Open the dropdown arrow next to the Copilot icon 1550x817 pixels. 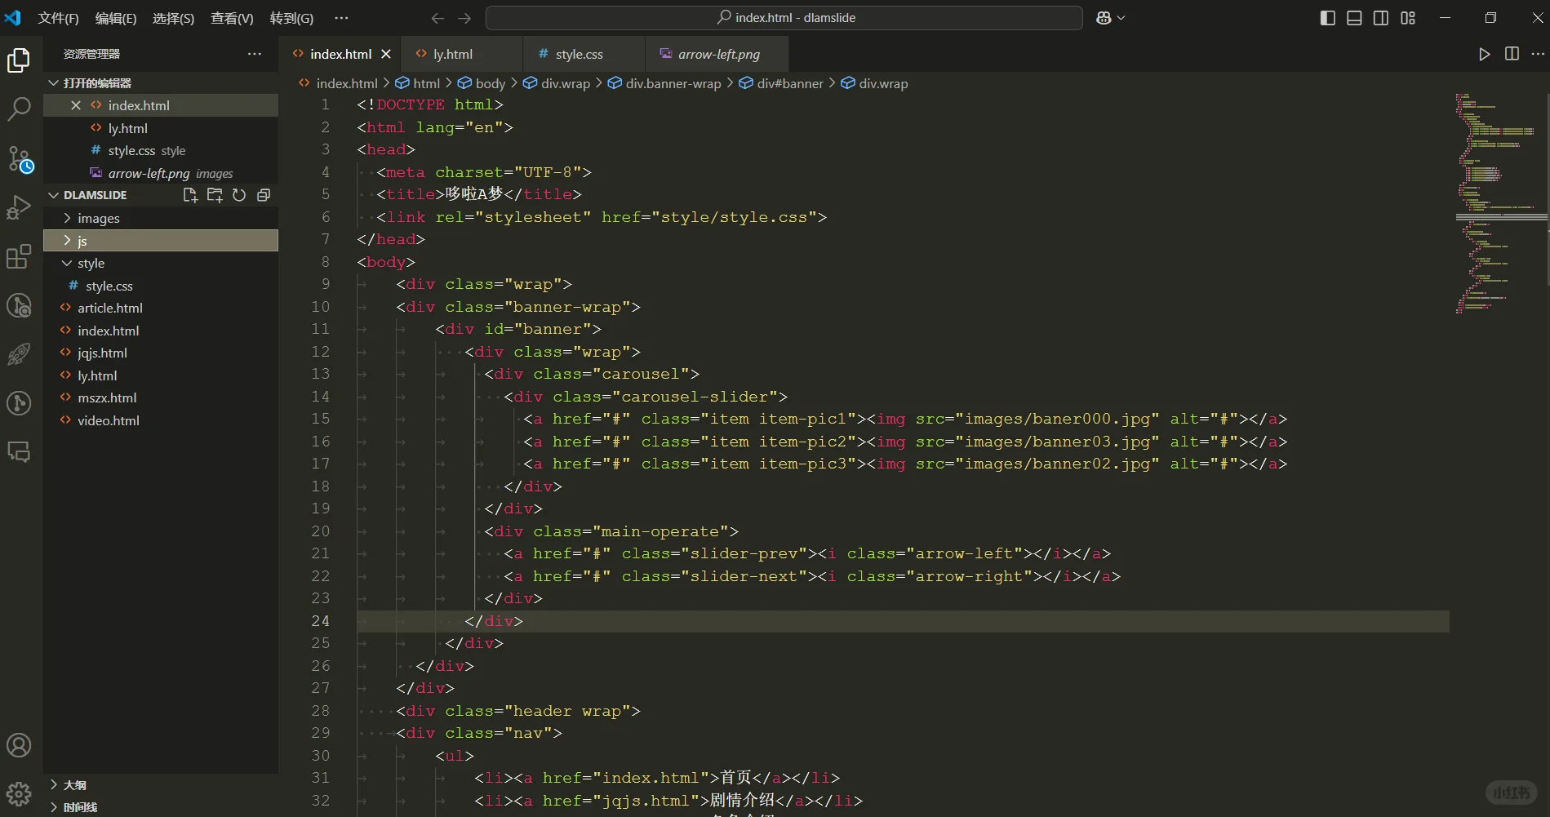click(1121, 18)
